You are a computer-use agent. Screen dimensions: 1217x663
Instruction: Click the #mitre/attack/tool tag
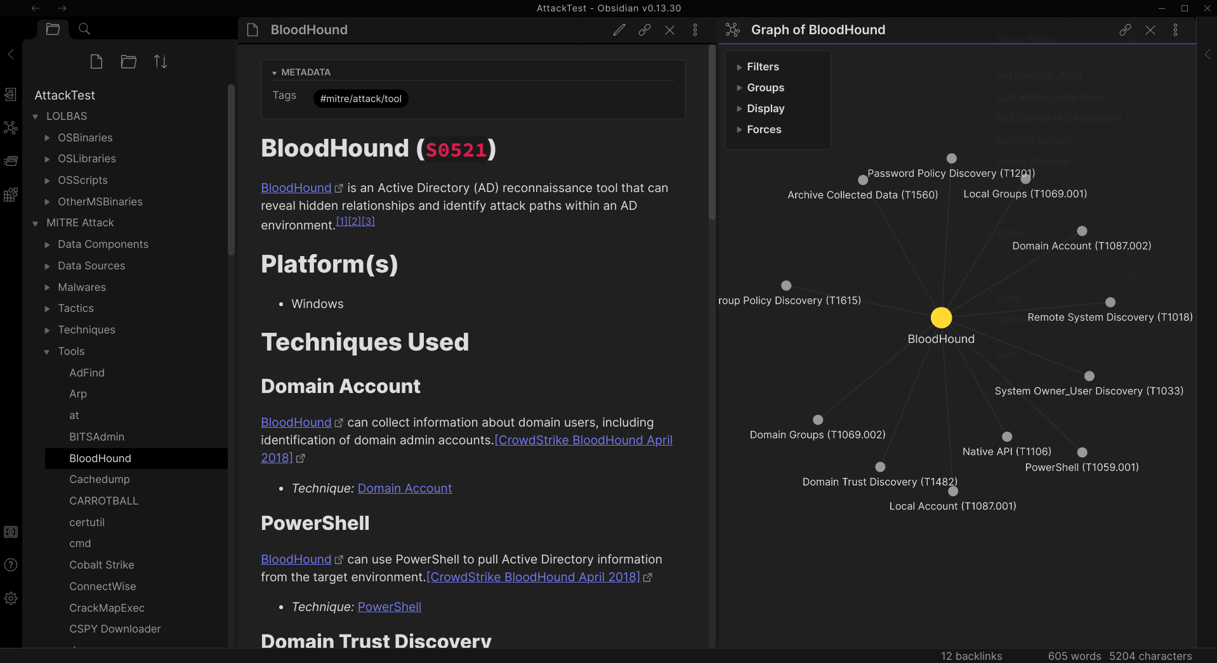click(x=360, y=99)
